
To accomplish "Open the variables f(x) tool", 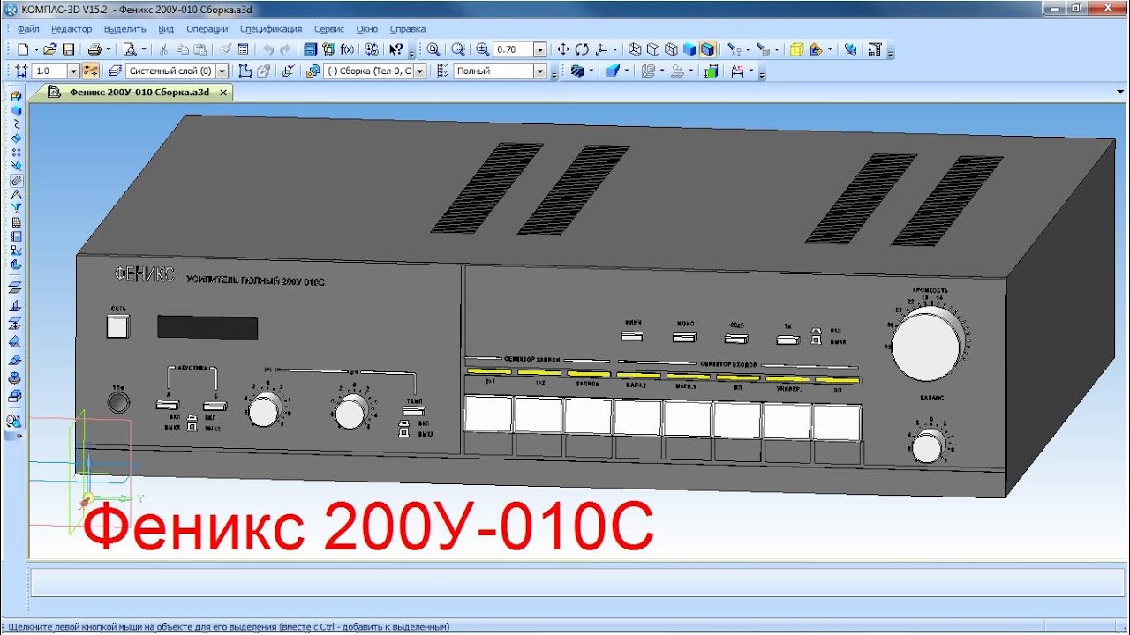I will click(x=347, y=49).
